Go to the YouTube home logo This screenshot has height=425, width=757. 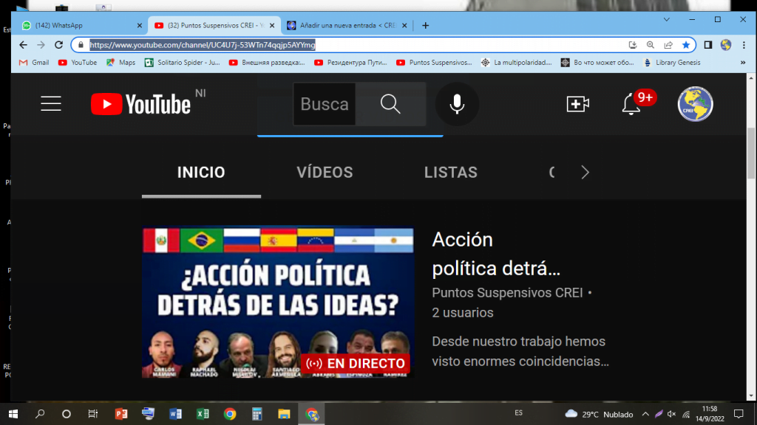[x=140, y=104]
